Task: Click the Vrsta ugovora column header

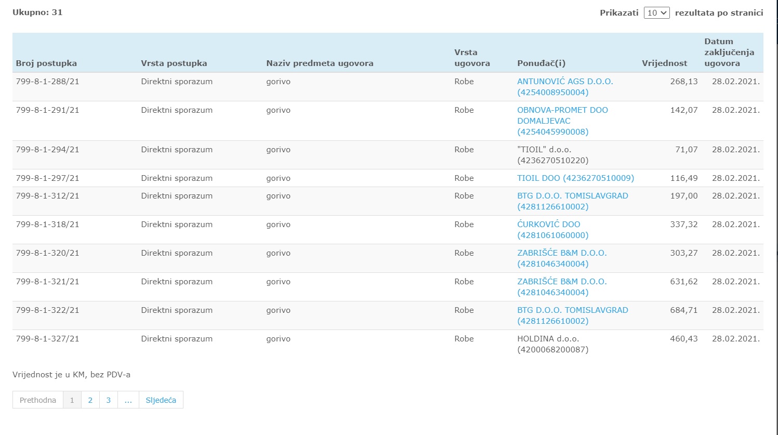Action: [472, 58]
